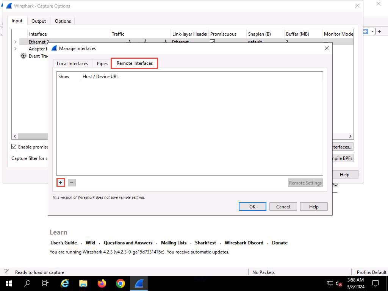Image resolution: width=388 pixels, height=291 pixels.
Task: Click right arrow of horizontal scrollbar
Action: [350, 136]
